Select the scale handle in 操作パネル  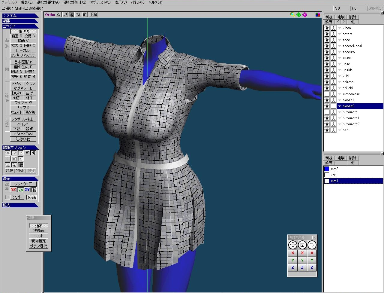pos(302,245)
